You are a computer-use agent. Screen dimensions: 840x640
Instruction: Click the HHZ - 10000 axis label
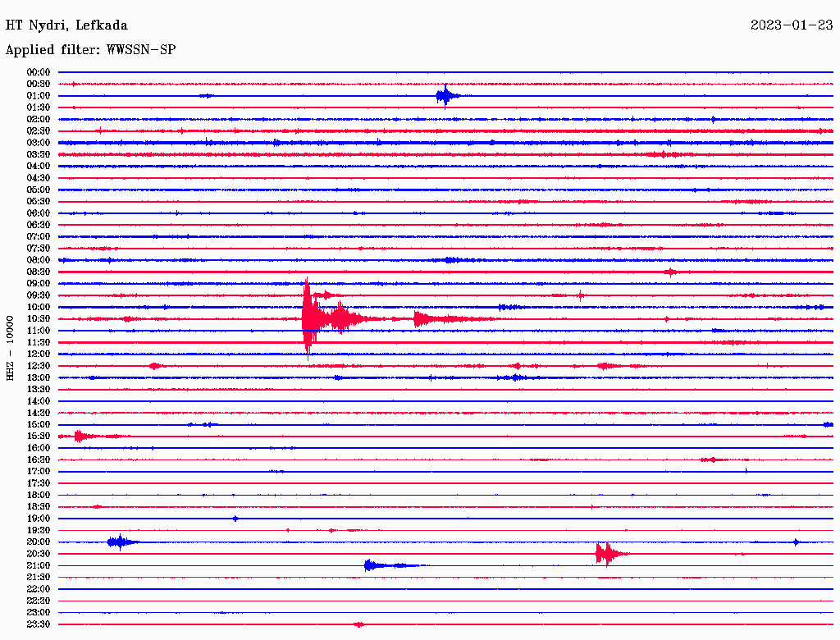tap(10, 348)
